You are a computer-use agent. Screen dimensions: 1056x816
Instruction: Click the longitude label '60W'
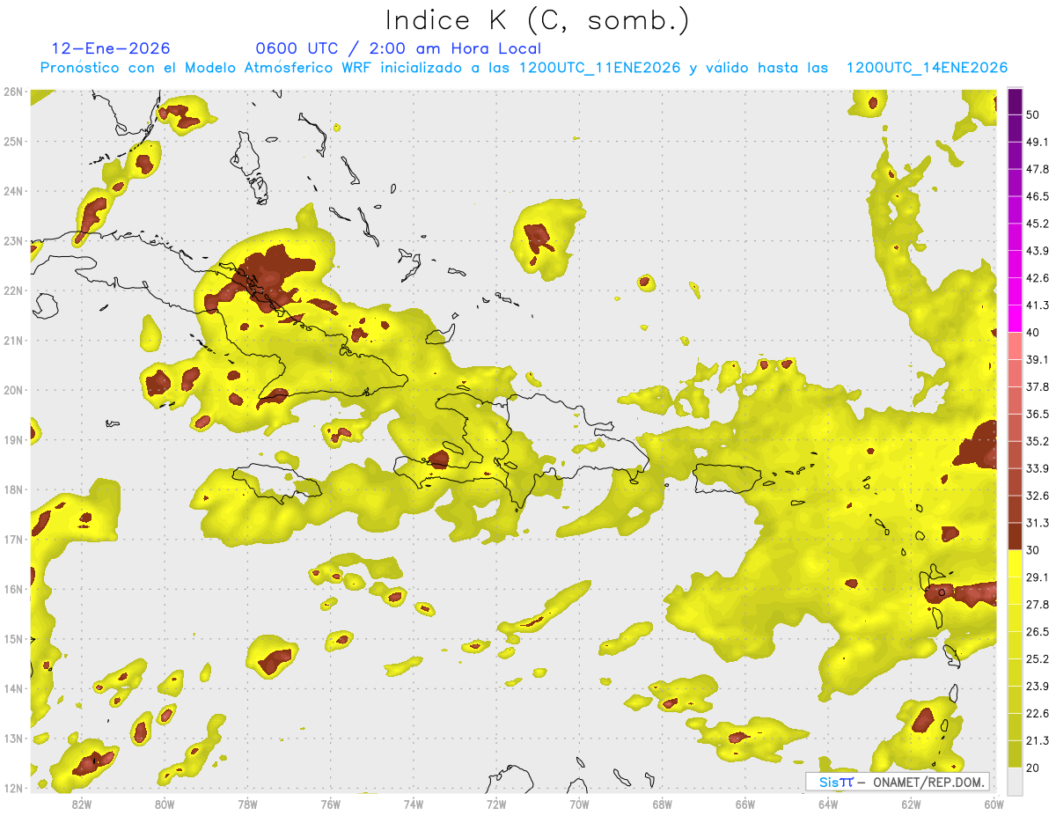[994, 804]
